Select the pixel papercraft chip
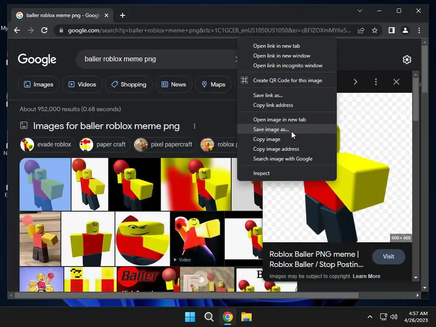The image size is (436, 327). tap(165, 145)
